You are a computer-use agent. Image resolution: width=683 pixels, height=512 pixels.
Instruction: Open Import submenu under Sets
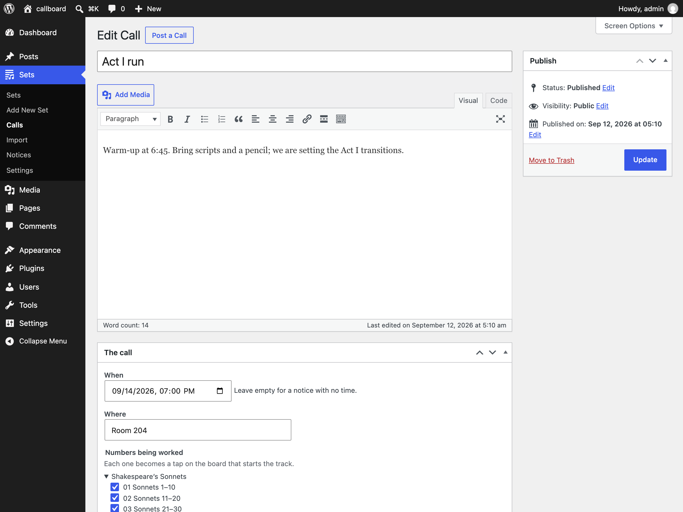[17, 140]
